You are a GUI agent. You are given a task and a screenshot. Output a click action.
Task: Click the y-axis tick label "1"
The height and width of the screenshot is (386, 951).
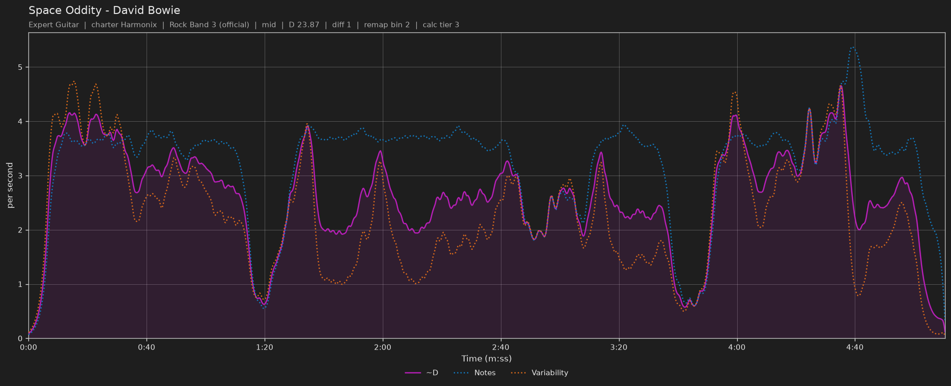(x=21, y=285)
